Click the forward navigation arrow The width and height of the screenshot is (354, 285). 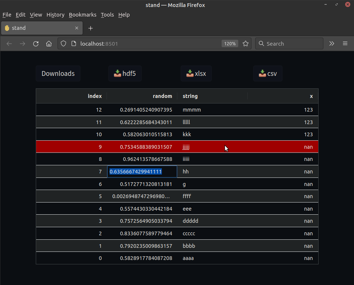pyautogui.click(x=22, y=44)
